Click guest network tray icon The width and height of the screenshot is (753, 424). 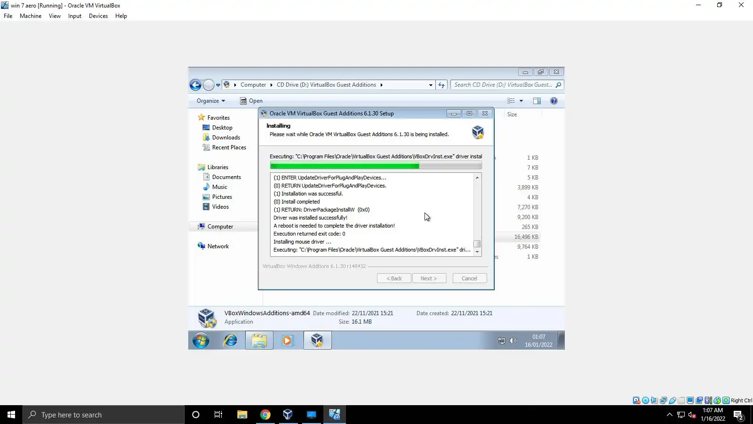click(x=502, y=341)
